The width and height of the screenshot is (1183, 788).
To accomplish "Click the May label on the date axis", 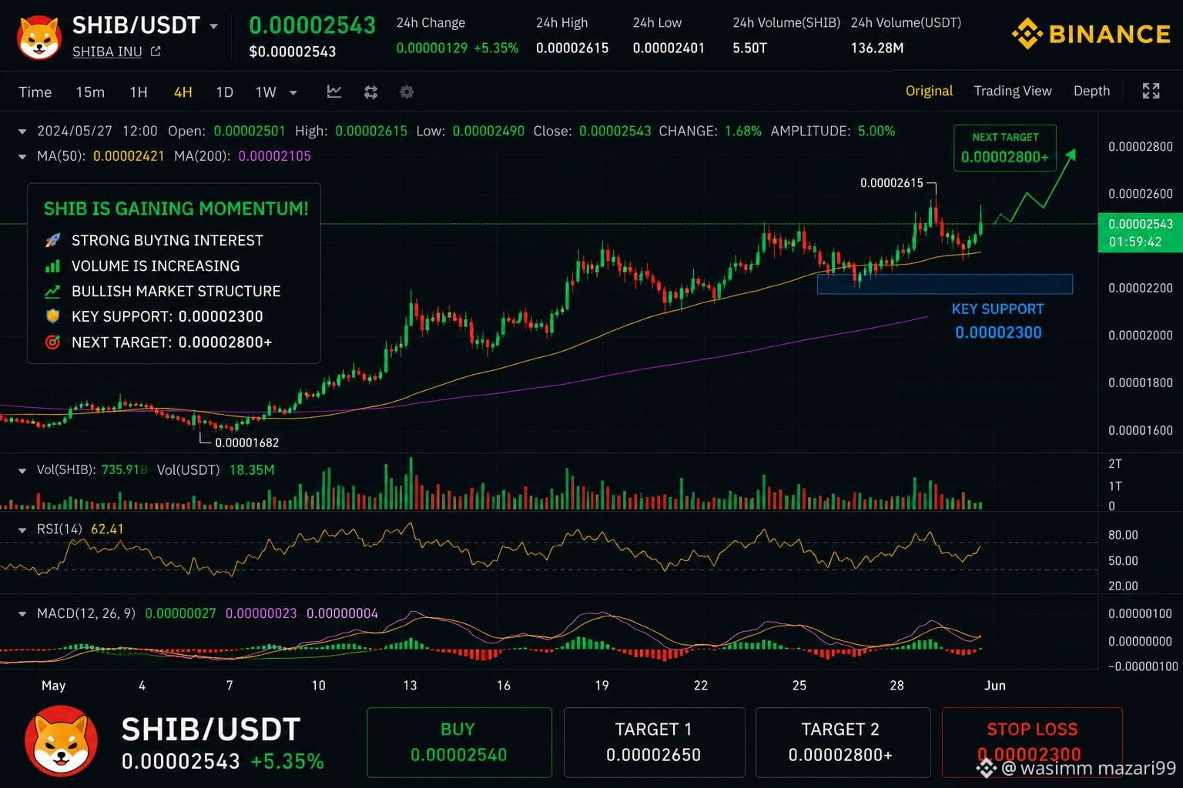I will (53, 685).
